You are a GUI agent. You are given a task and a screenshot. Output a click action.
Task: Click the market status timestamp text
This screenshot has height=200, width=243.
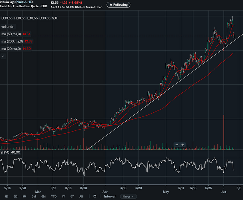[x=77, y=7]
